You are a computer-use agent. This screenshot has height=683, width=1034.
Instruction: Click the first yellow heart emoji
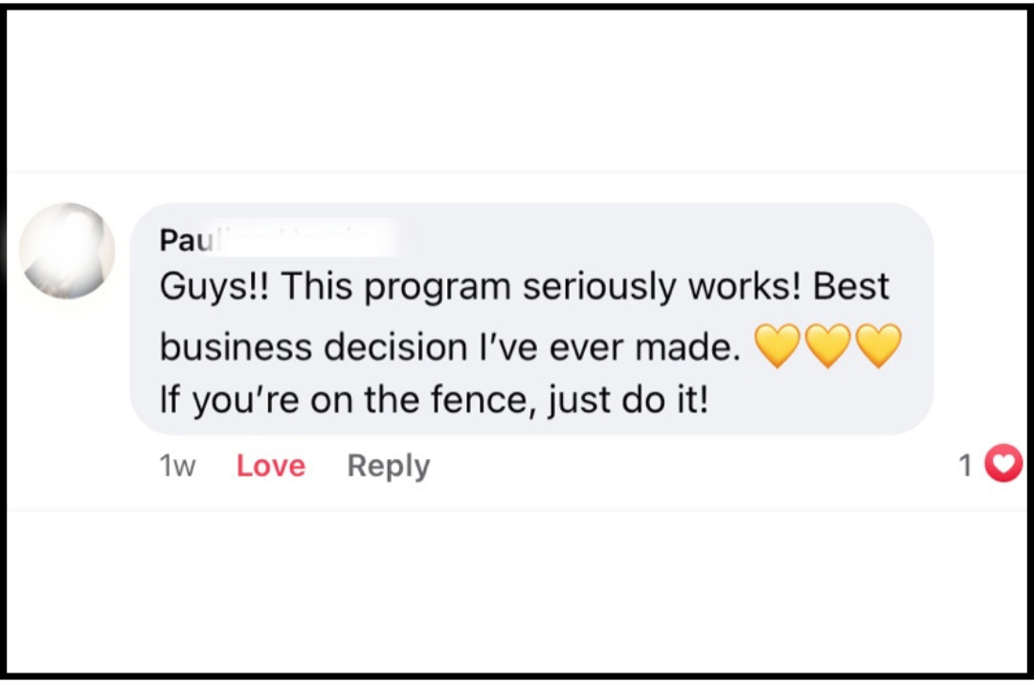coord(776,346)
